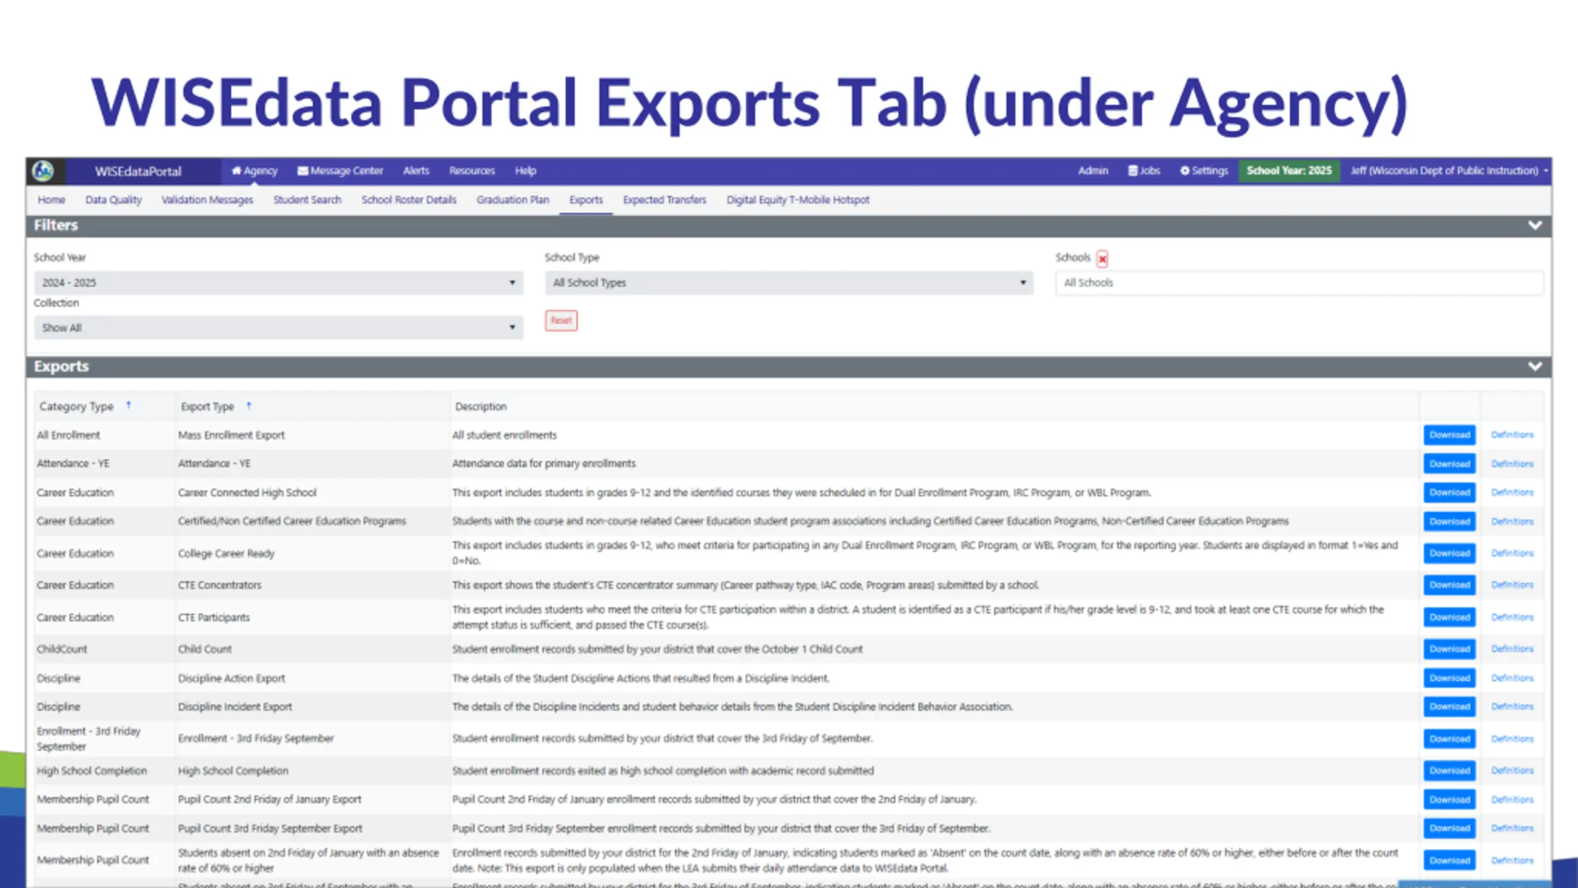Screen dimensions: 1578x888
Task: Sort by Export Type column arrow
Action: pos(248,406)
